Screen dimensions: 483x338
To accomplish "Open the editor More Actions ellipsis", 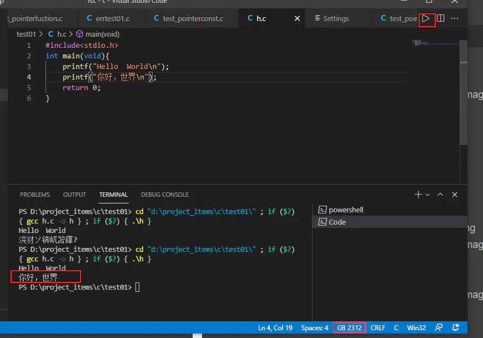I will tap(455, 18).
